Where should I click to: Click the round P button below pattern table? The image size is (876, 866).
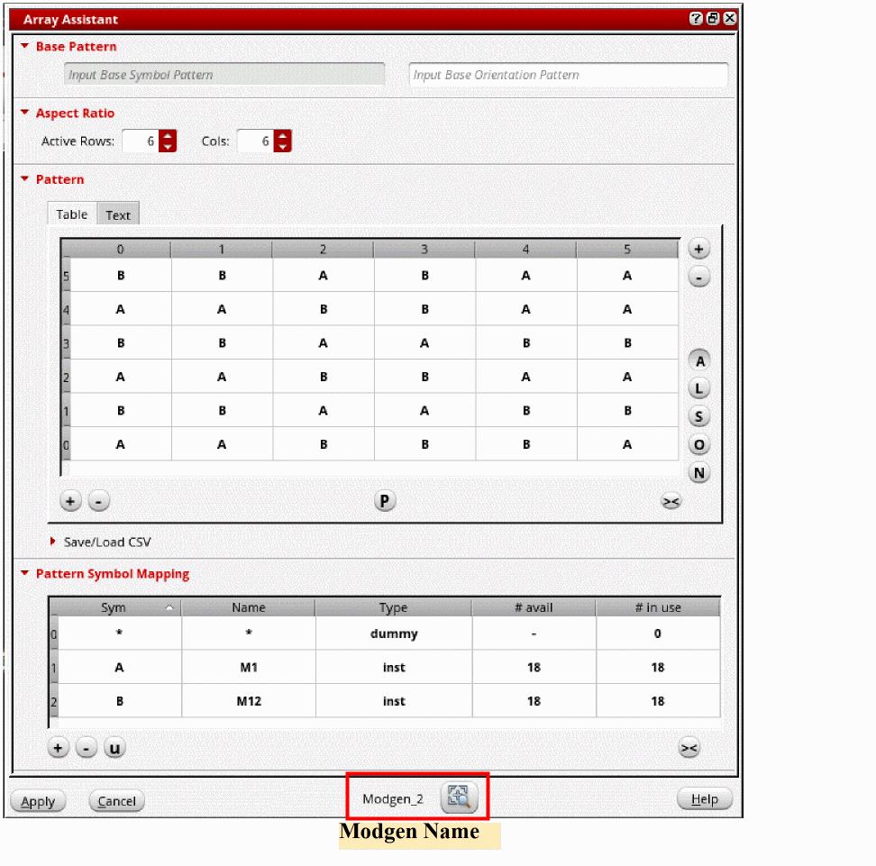click(x=384, y=501)
